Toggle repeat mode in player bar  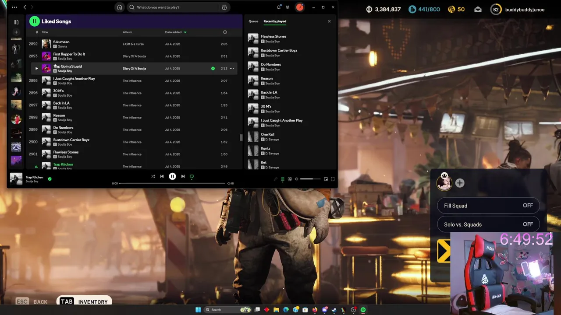(192, 176)
